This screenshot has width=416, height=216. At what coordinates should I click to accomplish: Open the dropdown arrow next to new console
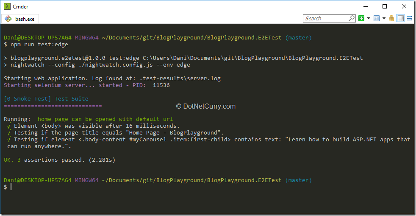pyautogui.click(x=369, y=18)
